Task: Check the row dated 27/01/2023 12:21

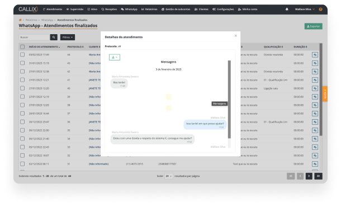Action: (22, 80)
